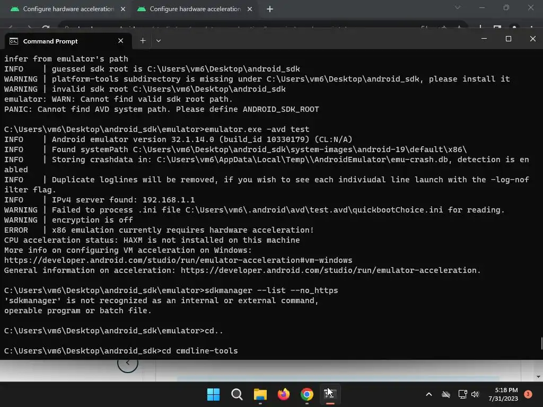Viewport: 543px width, 407px height.
Task: Open a new Chrome tab
Action: tap(270, 10)
